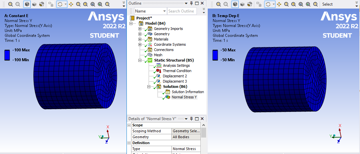The height and width of the screenshot is (154, 360).
Task: Click the Coordinate Systems tree node
Action: (x=170, y=44)
